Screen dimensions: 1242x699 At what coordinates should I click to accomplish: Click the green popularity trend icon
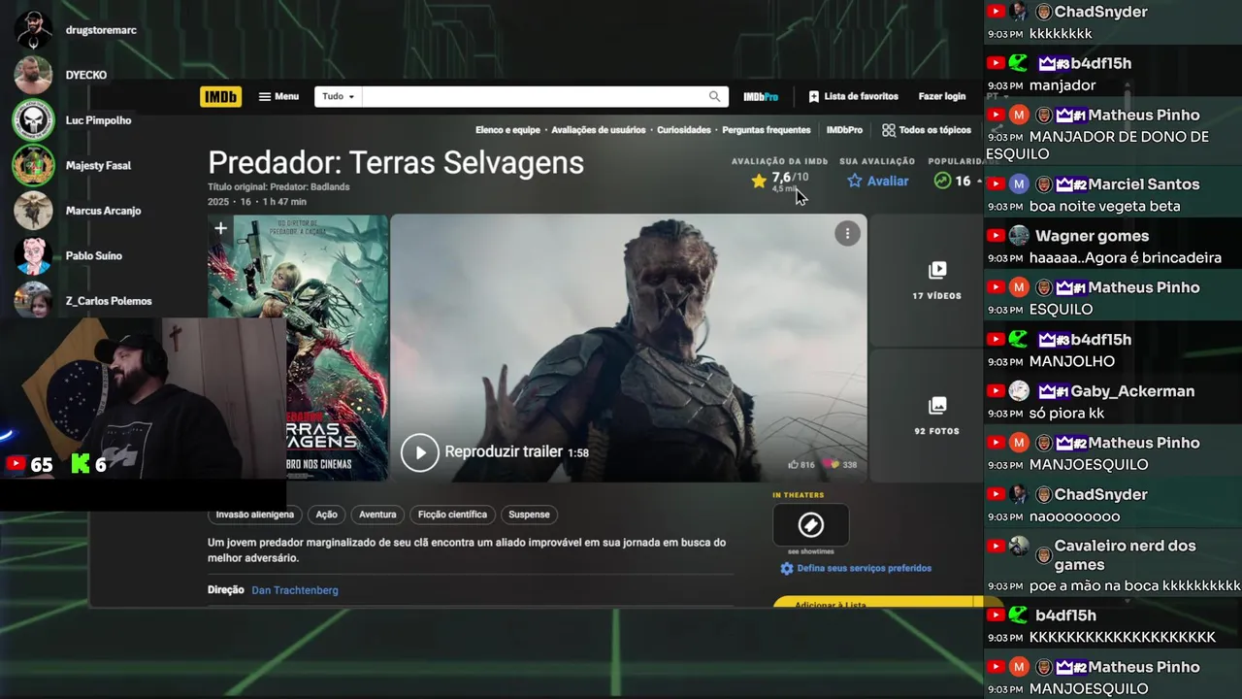941,181
